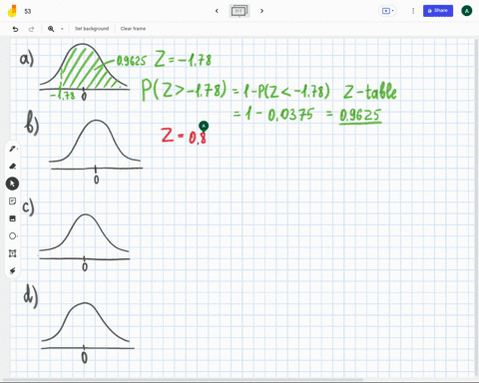Click the jam title "53"
The image size is (479, 383).
coord(28,11)
